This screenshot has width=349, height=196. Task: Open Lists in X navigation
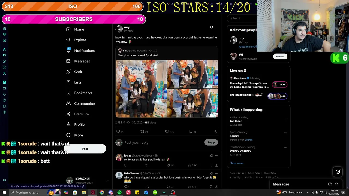[x=74, y=82]
